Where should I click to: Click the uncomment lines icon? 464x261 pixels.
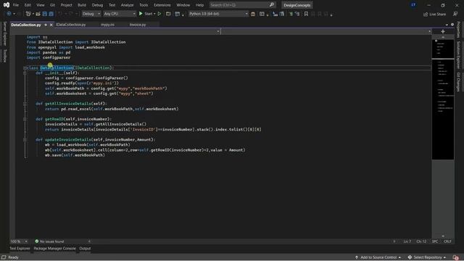(x=297, y=14)
